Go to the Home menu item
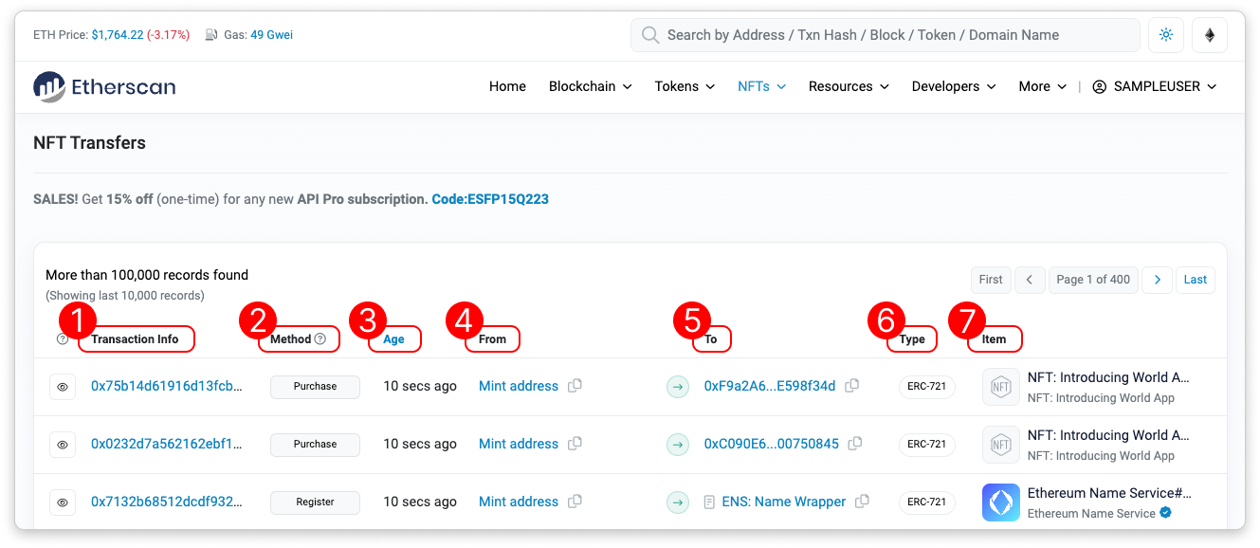 click(507, 86)
